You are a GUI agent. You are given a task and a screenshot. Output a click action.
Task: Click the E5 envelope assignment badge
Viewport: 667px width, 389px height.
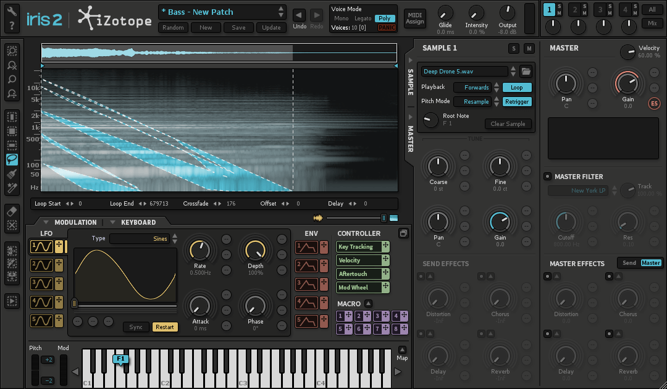[654, 104]
